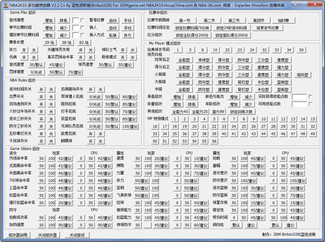Select the 82场 season length button
This screenshot has width=325, height=242.
point(84,42)
